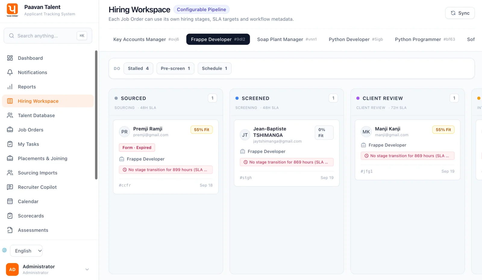The height and width of the screenshot is (280, 482).
Task: Click the search magnifier icon
Action: (11, 36)
